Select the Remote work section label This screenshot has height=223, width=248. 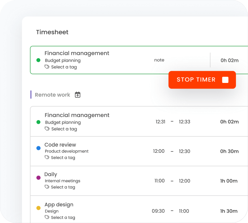(x=52, y=95)
